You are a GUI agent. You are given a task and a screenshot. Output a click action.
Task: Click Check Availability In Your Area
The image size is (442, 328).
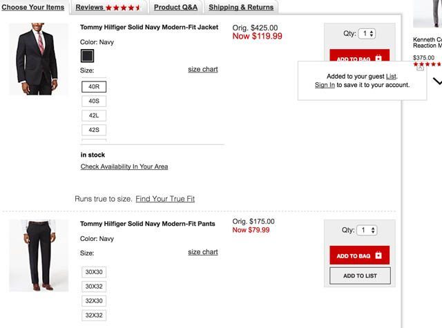(x=124, y=166)
